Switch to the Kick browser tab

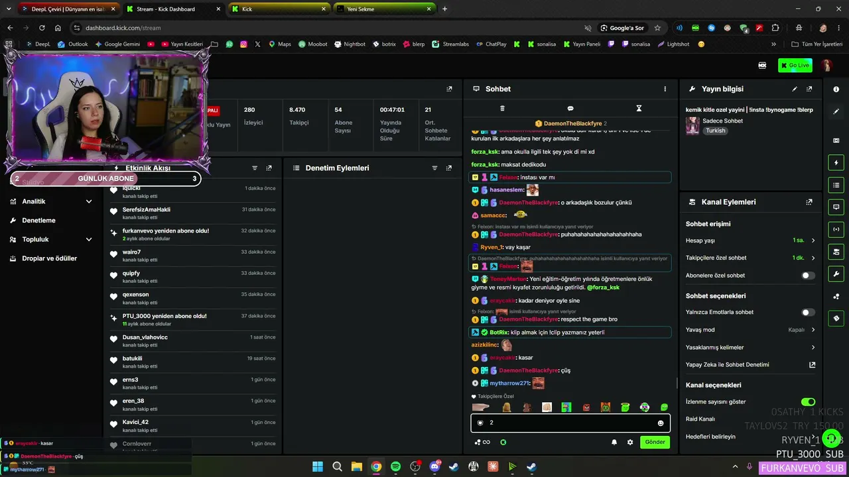(x=279, y=9)
